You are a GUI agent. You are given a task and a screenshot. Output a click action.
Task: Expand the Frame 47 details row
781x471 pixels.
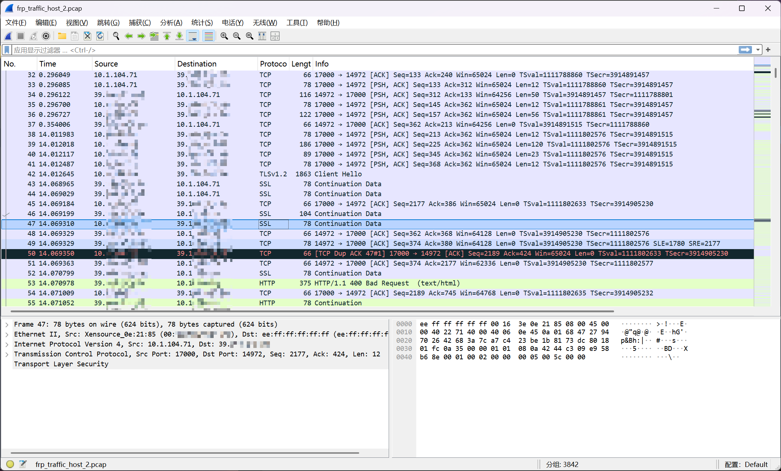(x=7, y=324)
